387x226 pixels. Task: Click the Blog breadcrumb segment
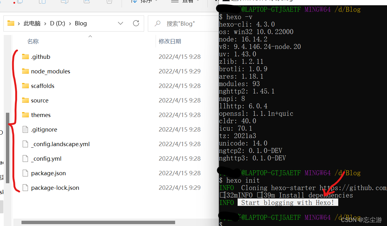[81, 24]
